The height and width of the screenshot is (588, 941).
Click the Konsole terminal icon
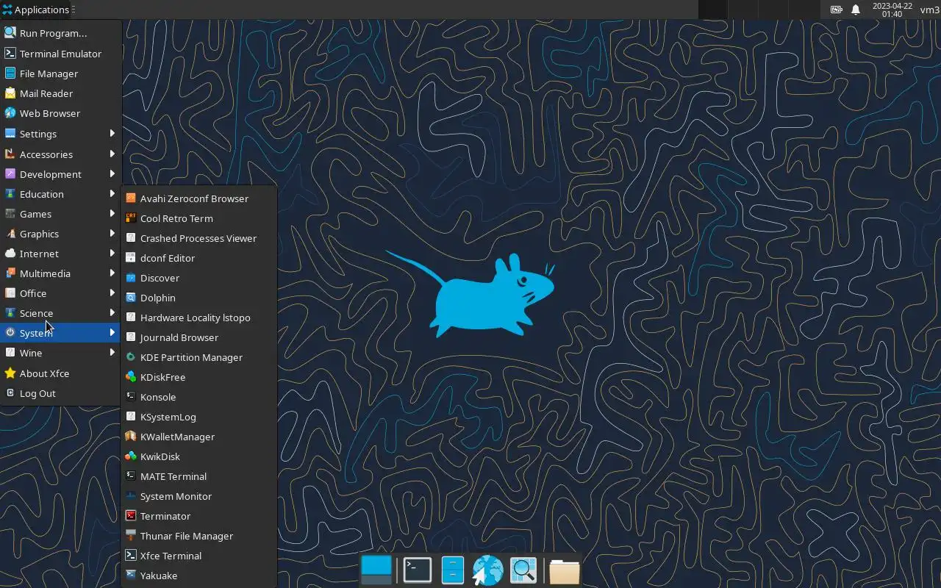(x=131, y=397)
